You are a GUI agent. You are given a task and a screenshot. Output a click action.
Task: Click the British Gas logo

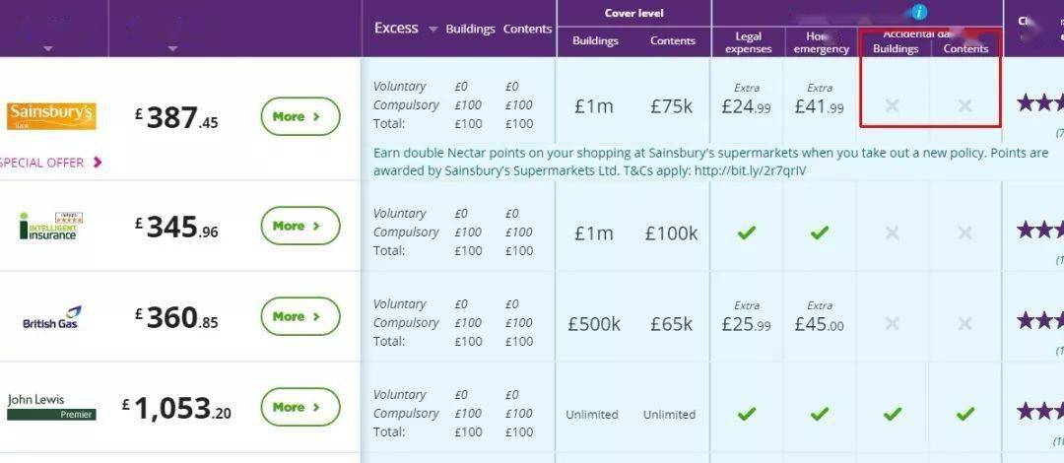tap(51, 317)
